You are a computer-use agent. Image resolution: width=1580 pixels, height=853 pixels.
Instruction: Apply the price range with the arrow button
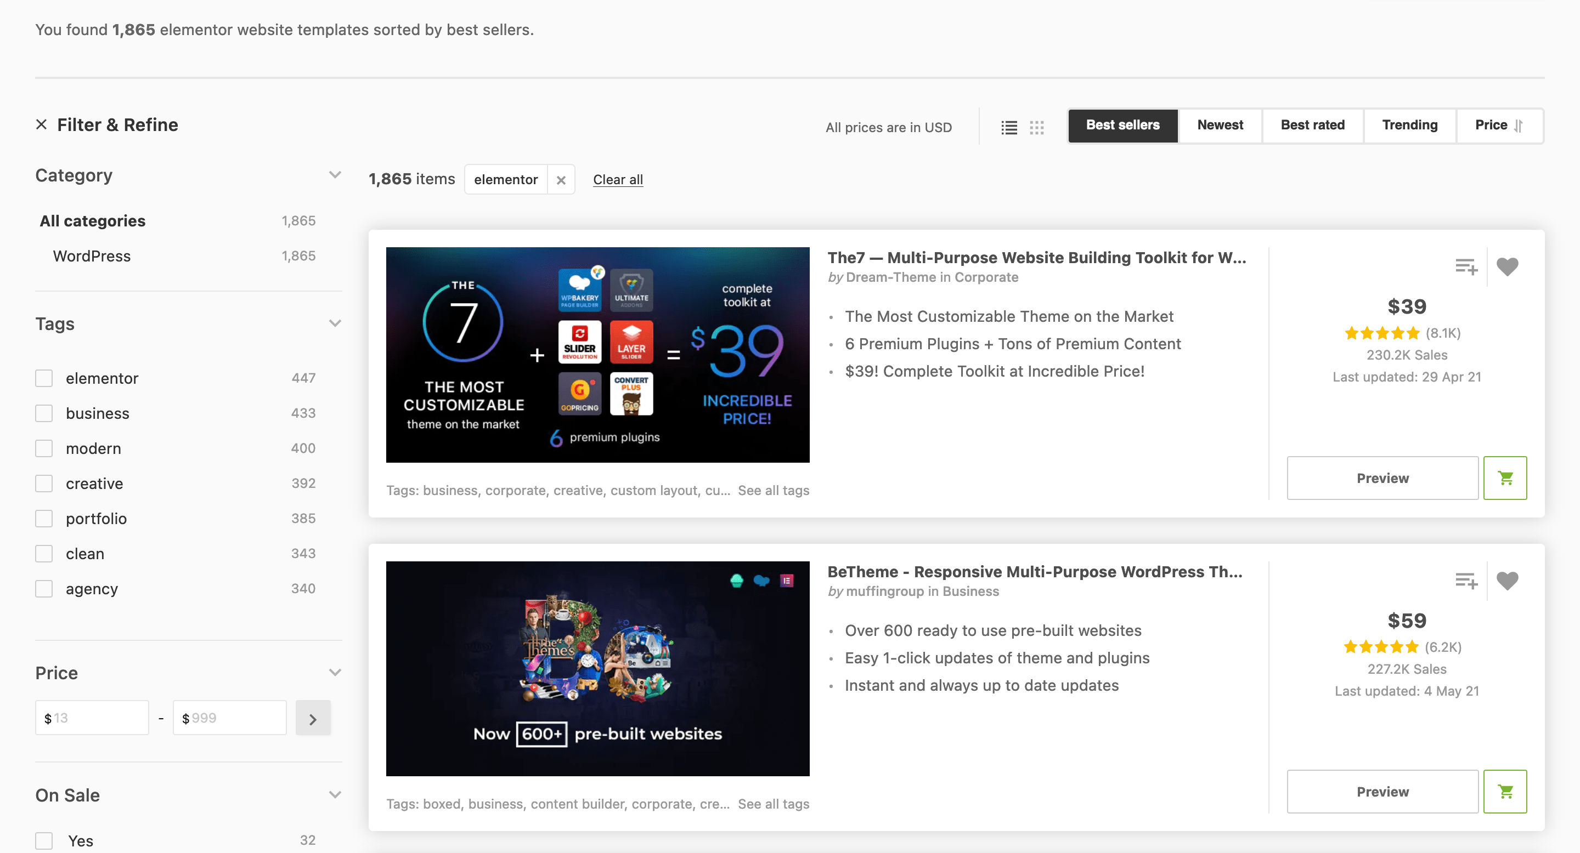tap(313, 718)
